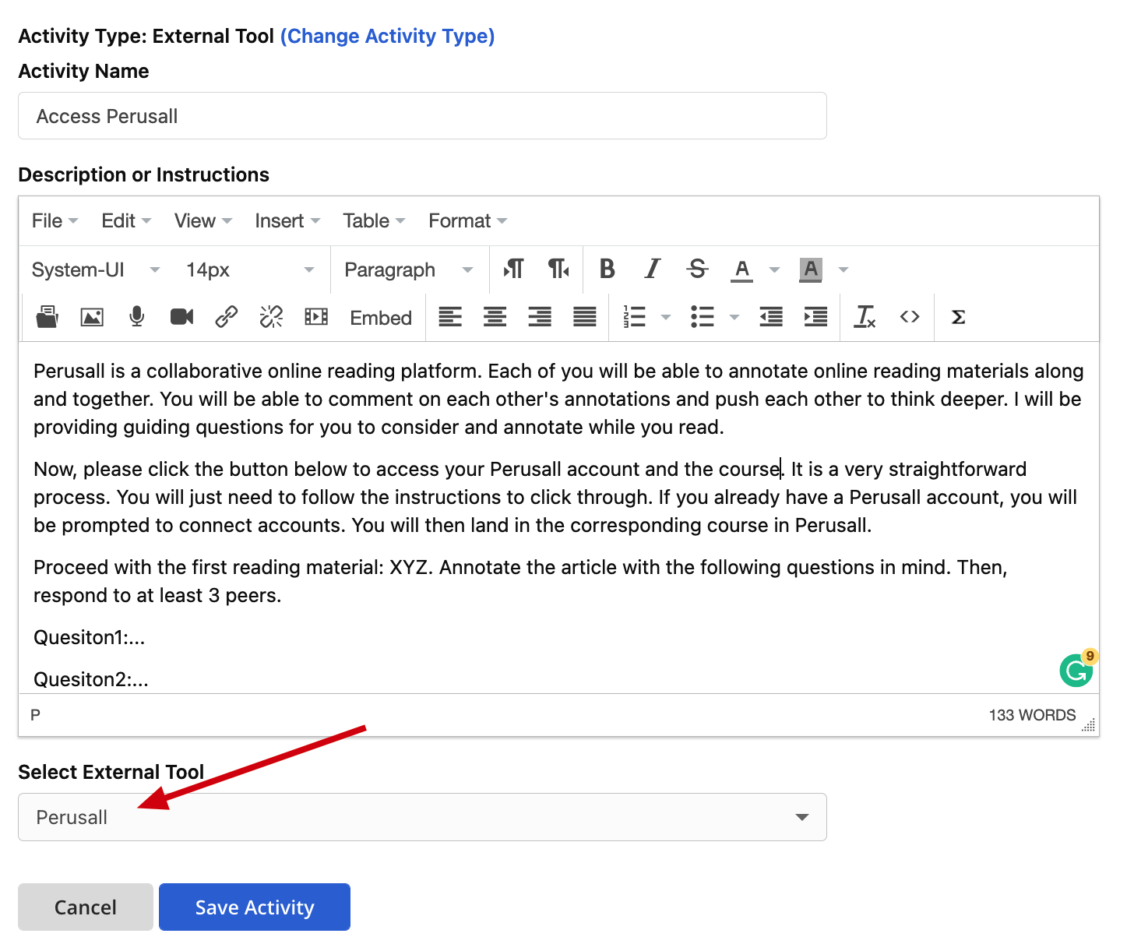The width and height of the screenshot is (1134, 944).
Task: Toggle italic formatting
Action: point(653,269)
